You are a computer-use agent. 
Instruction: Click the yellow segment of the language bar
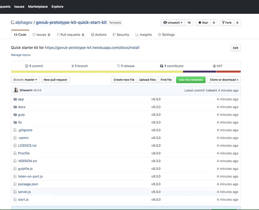tap(97, 72)
